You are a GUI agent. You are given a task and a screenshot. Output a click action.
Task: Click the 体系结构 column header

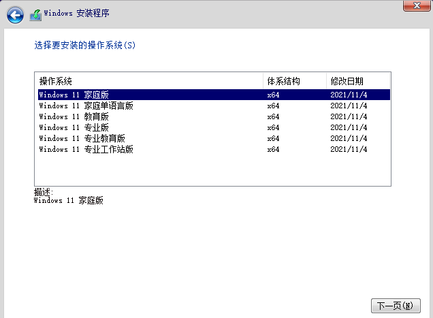point(295,81)
